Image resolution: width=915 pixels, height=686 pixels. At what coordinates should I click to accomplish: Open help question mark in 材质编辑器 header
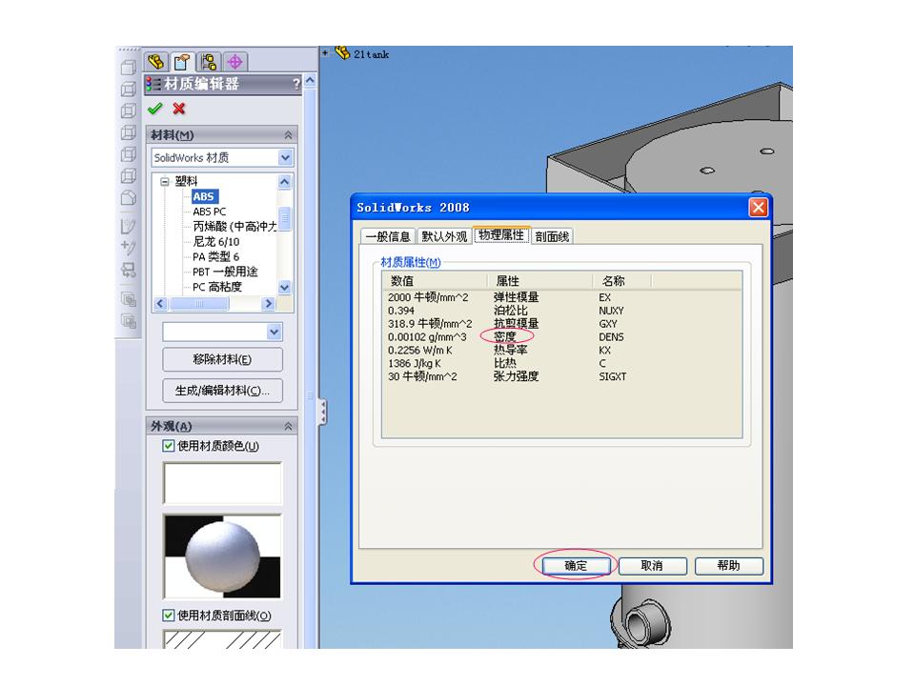(295, 84)
